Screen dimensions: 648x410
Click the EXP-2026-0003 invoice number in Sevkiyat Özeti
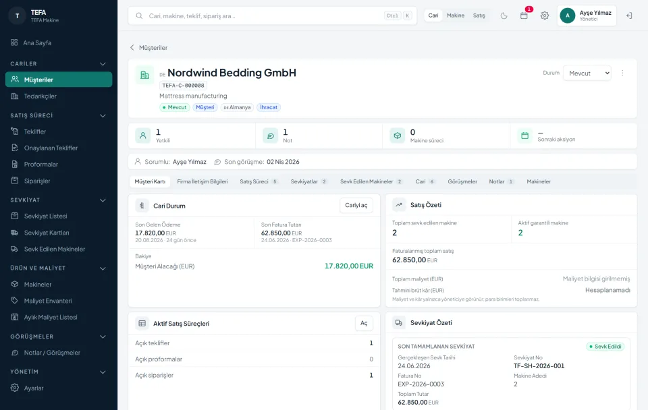tap(421, 384)
